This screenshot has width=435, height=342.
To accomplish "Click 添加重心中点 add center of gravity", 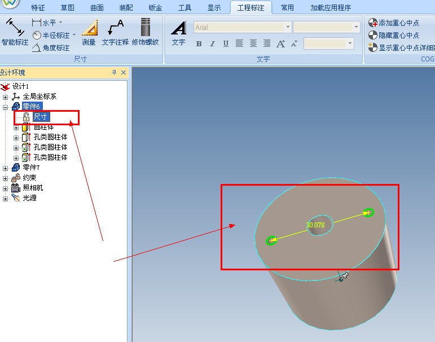I will click(x=394, y=23).
